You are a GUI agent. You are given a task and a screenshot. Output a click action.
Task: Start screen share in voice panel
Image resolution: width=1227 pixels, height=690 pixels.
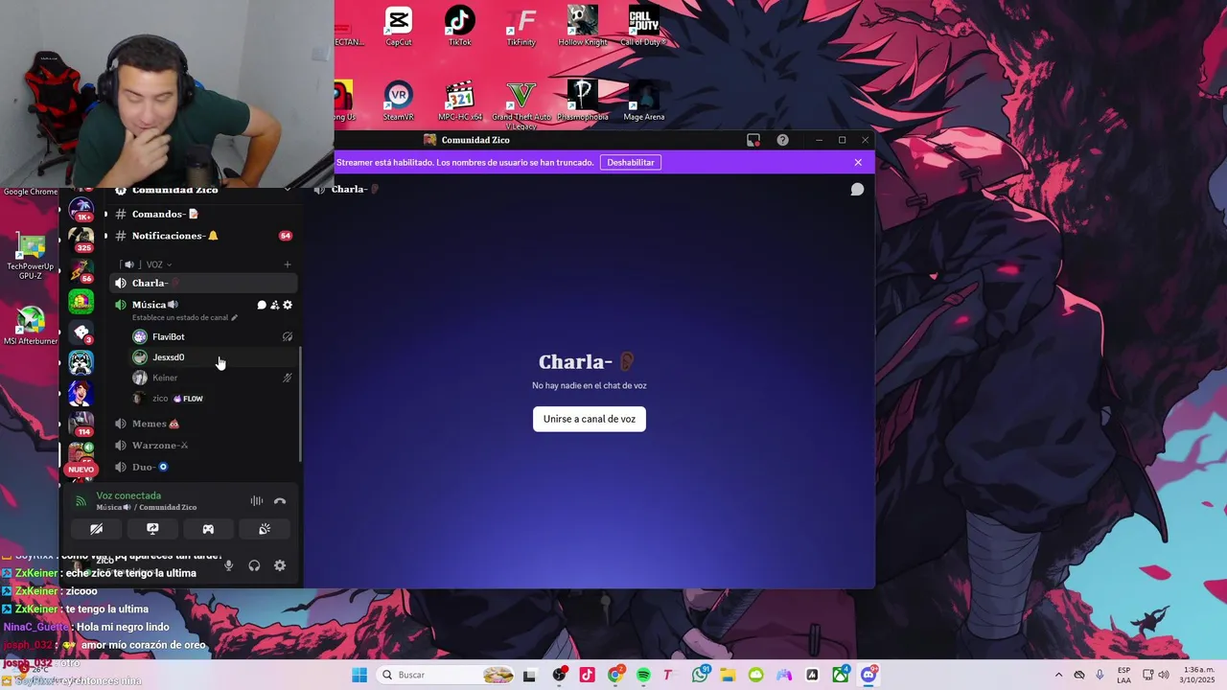(152, 529)
